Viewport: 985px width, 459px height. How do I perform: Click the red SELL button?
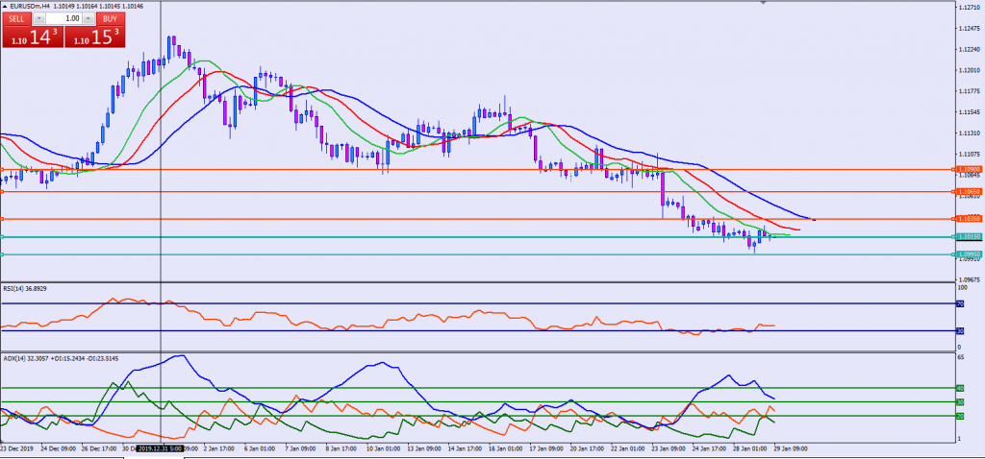(x=14, y=18)
